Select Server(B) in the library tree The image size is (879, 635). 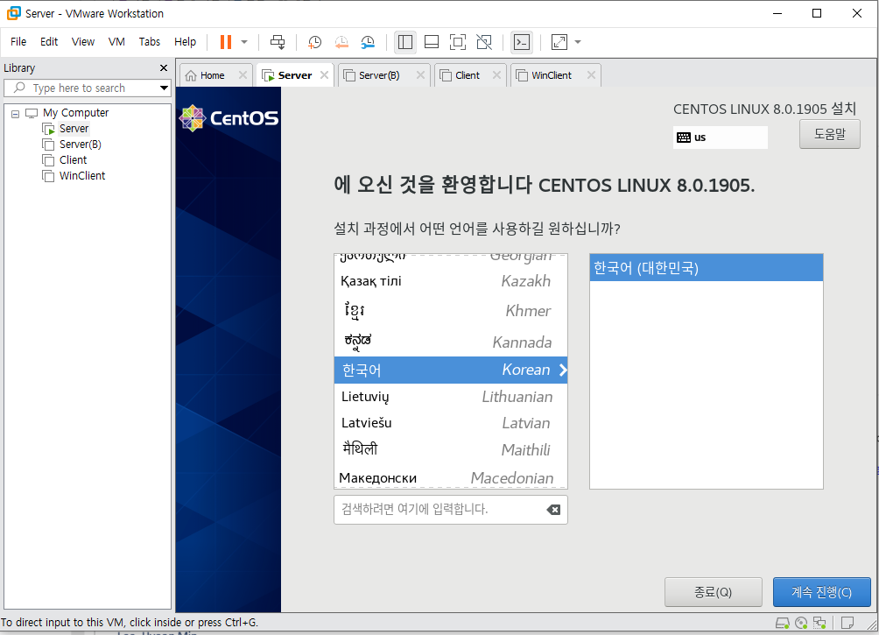81,145
